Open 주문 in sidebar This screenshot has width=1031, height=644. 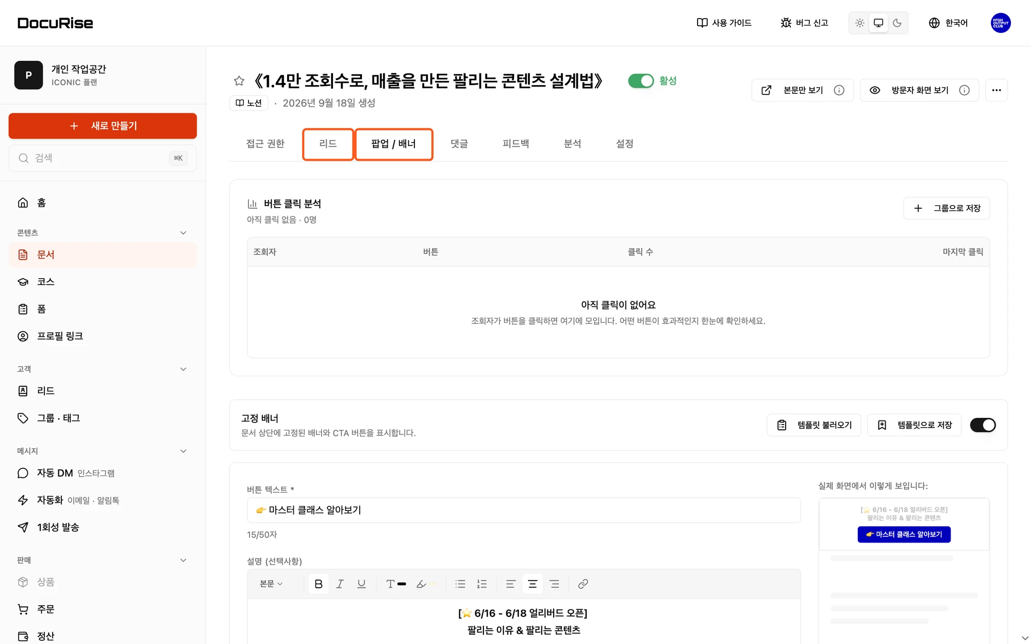click(x=103, y=609)
